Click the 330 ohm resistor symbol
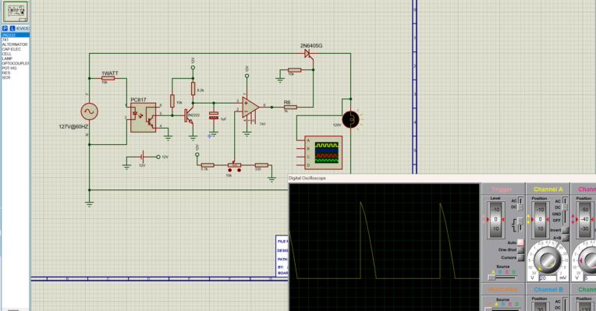Image resolution: width=596 pixels, height=311 pixels. point(261,165)
